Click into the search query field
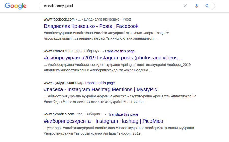The width and height of the screenshot is (229, 142). 112,6
